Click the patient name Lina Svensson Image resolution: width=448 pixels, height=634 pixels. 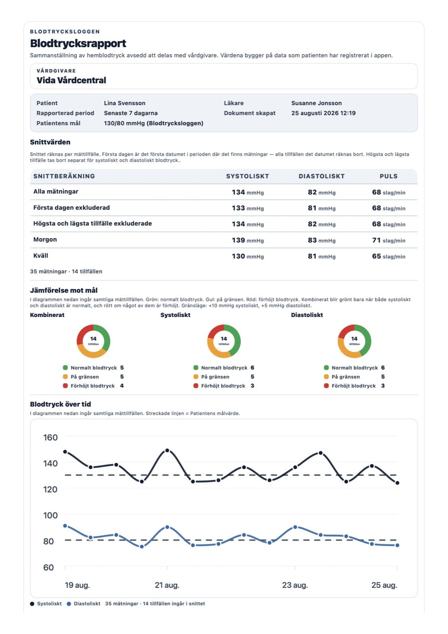124,103
